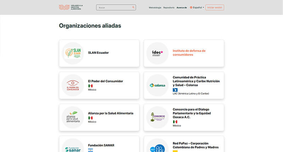The image size is (283, 152).
Task: Open Alianza por la Salud Alimentaria logo
Action: point(73,117)
